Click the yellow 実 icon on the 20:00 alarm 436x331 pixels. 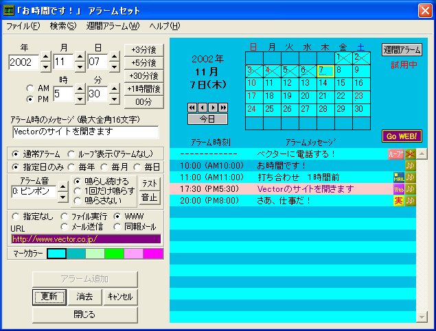398,200
